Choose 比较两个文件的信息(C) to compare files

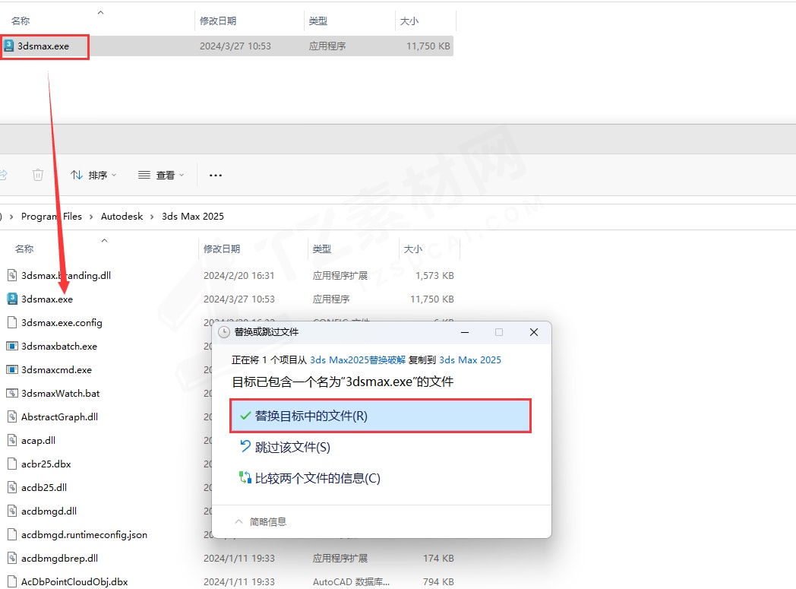[x=310, y=478]
